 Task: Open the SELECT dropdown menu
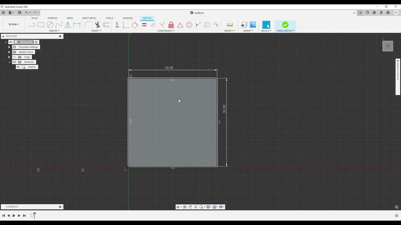click(266, 31)
